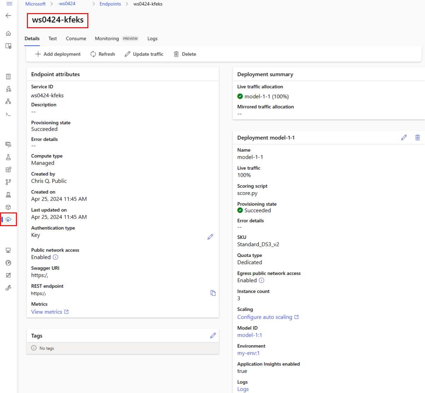Open the Configure auto scaling link
425x393 pixels.
click(268, 317)
